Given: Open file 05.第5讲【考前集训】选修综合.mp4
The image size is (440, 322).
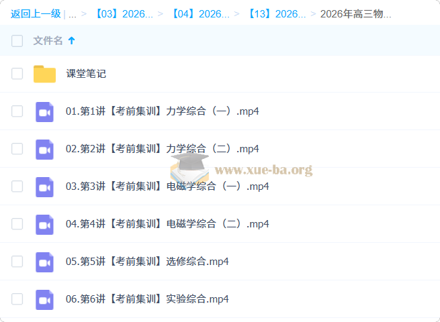Looking at the screenshot, I should coord(147,262).
